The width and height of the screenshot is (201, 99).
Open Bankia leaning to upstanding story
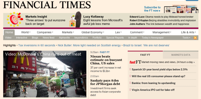click(x=154, y=83)
